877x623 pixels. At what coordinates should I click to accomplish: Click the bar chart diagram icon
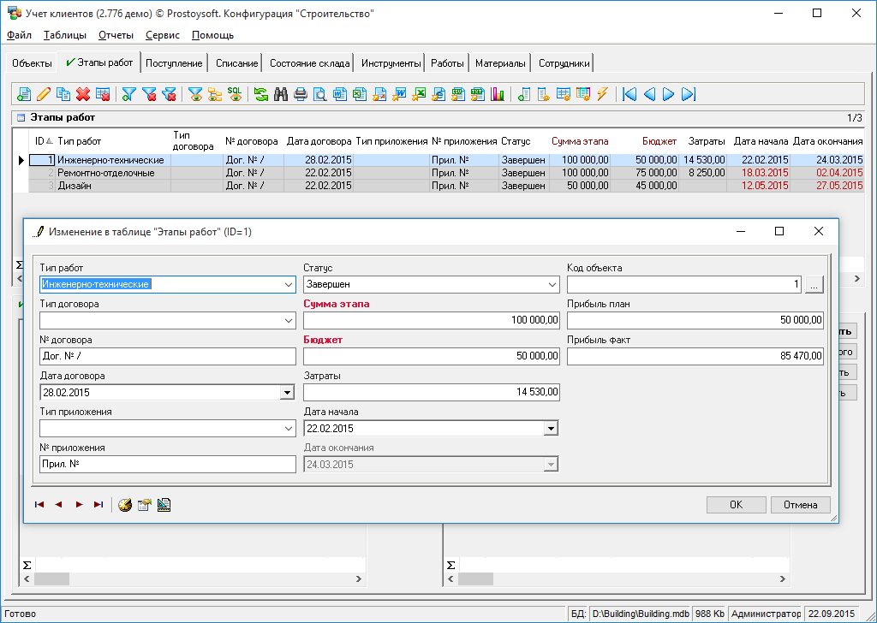pyautogui.click(x=498, y=94)
